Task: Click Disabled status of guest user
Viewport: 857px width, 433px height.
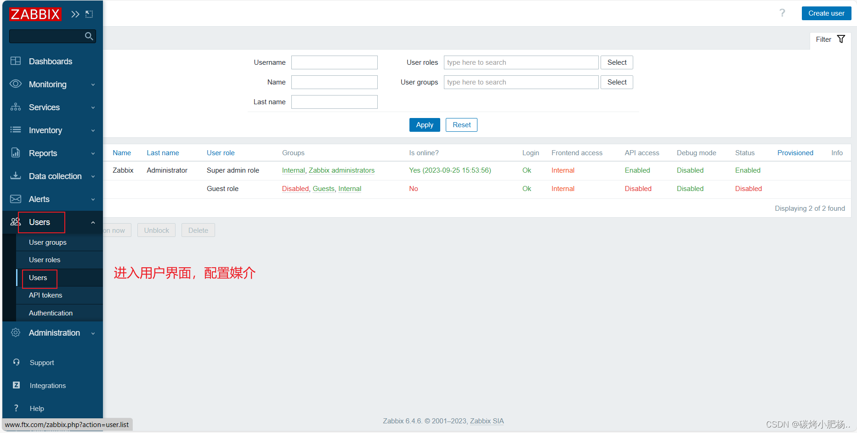Action: (x=748, y=189)
